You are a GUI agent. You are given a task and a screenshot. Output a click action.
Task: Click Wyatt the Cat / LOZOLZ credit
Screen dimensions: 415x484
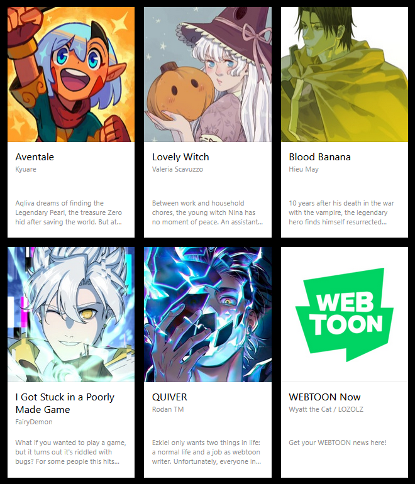point(326,409)
